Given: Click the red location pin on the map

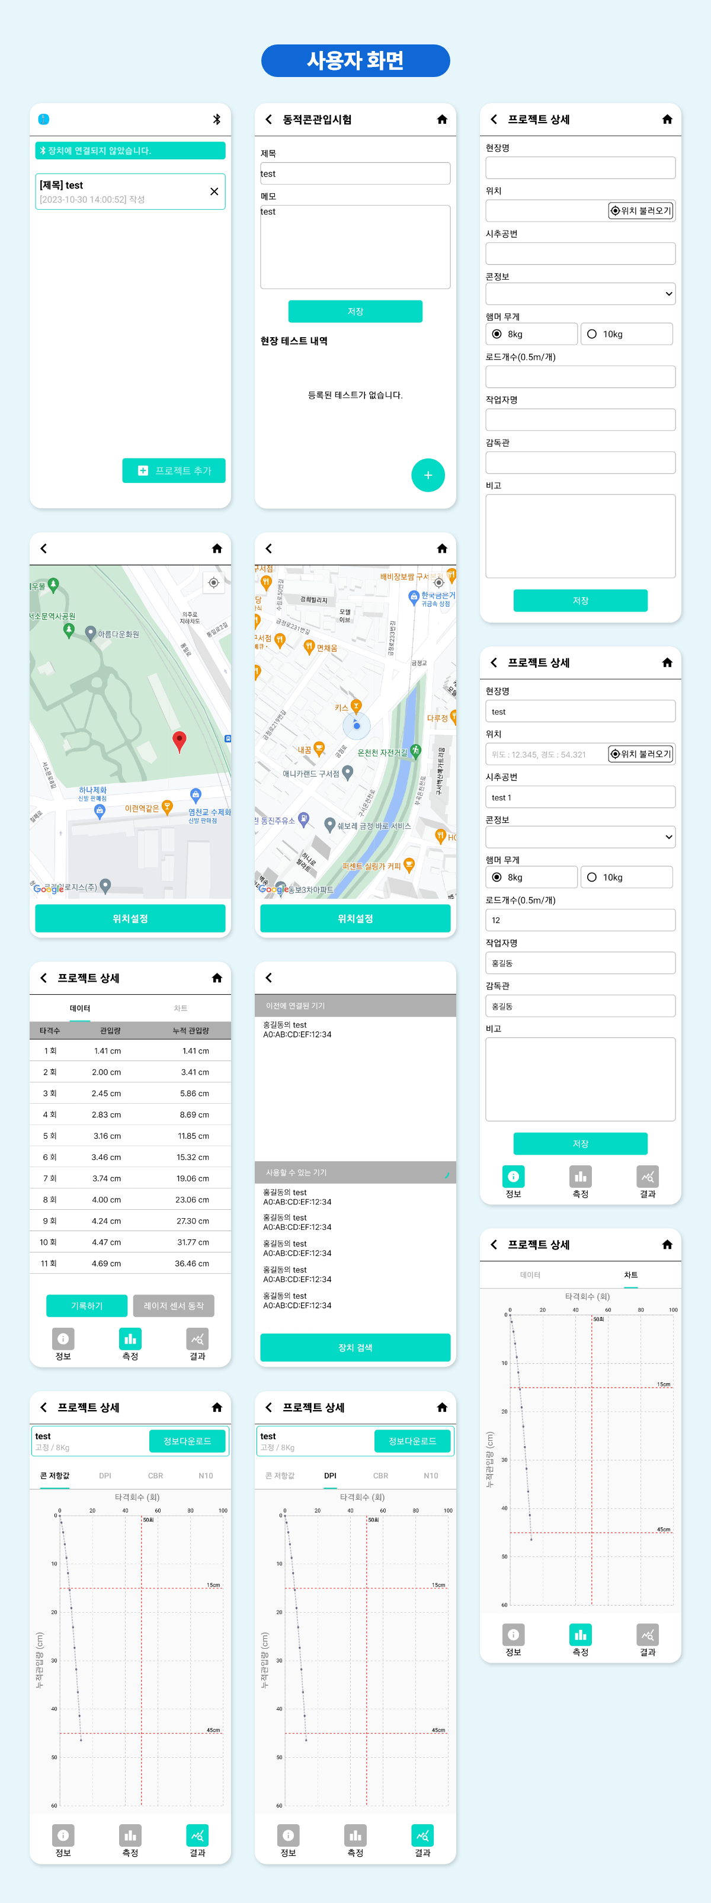Looking at the screenshot, I should (179, 740).
